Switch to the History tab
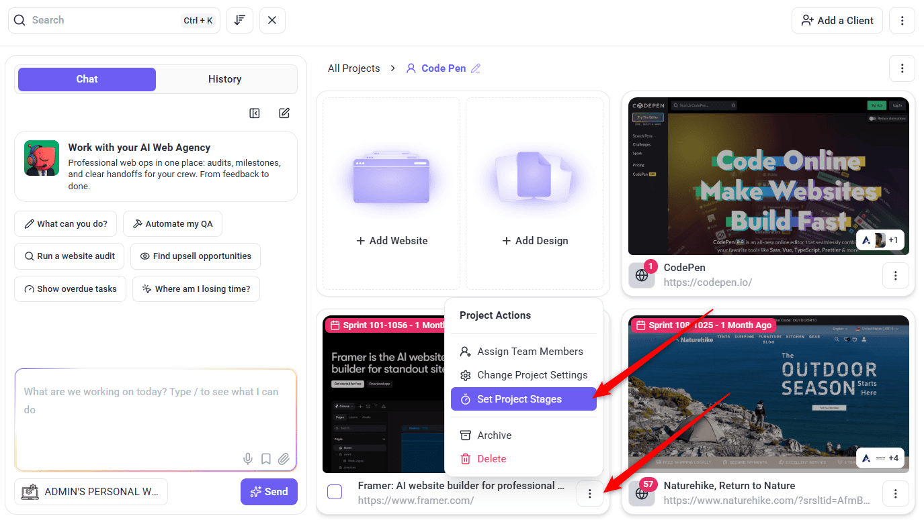The width and height of the screenshot is (924, 520). tap(224, 79)
